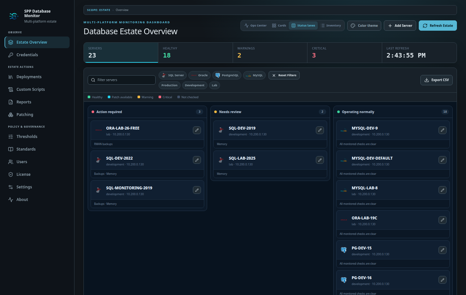Image resolution: width=466 pixels, height=295 pixels.
Task: Enable the MySQL platform filter
Action: (x=254, y=75)
